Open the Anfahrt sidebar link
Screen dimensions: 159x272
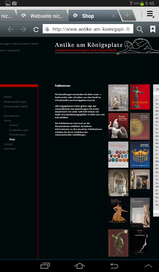pos(14,125)
